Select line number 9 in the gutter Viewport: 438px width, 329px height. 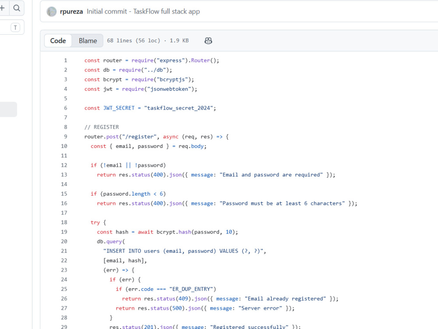point(66,136)
